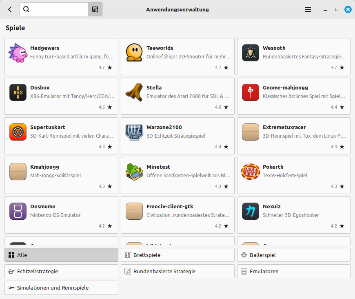Filter by Brettspiele category

[177, 255]
